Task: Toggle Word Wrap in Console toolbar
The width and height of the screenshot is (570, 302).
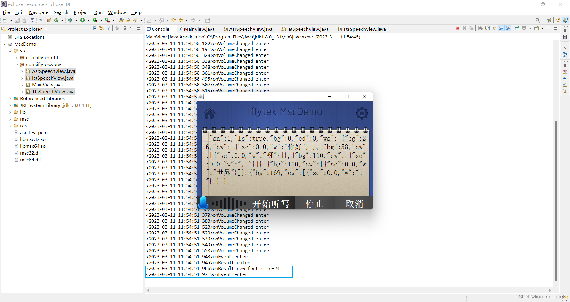Action: point(494,28)
